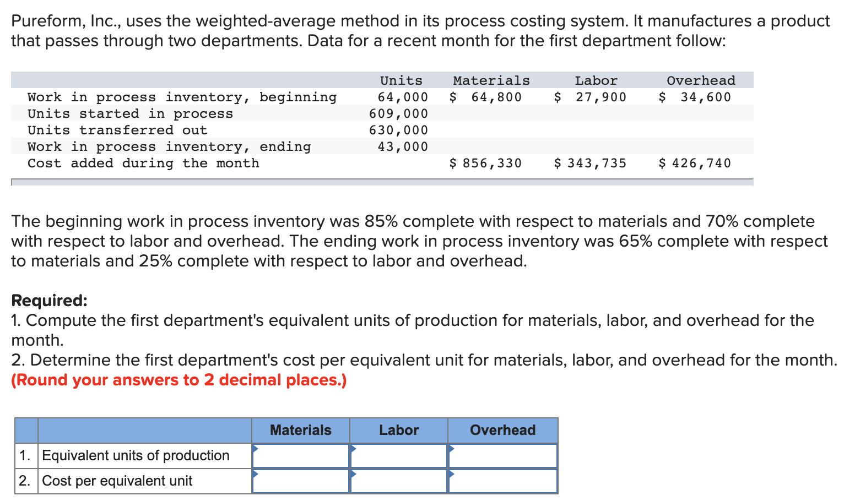
Task: Click the blue flag marker in Labor equivalent units cell
Action: pos(353,448)
